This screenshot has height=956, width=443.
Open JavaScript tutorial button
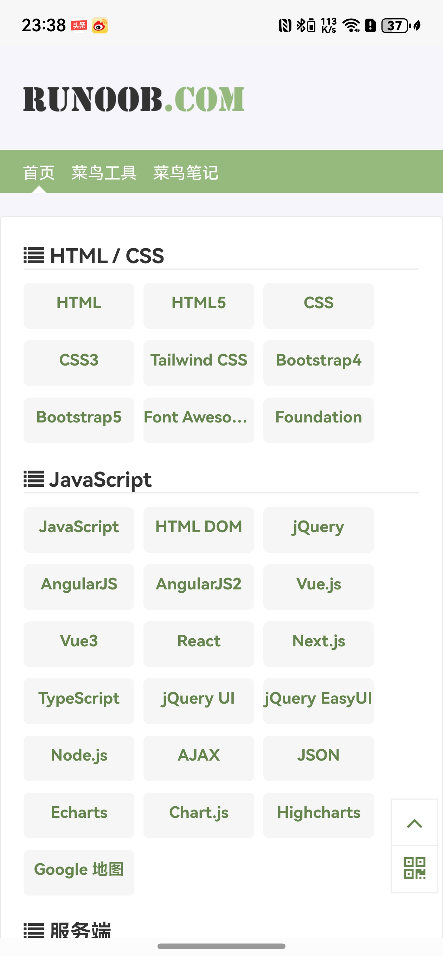79,530
